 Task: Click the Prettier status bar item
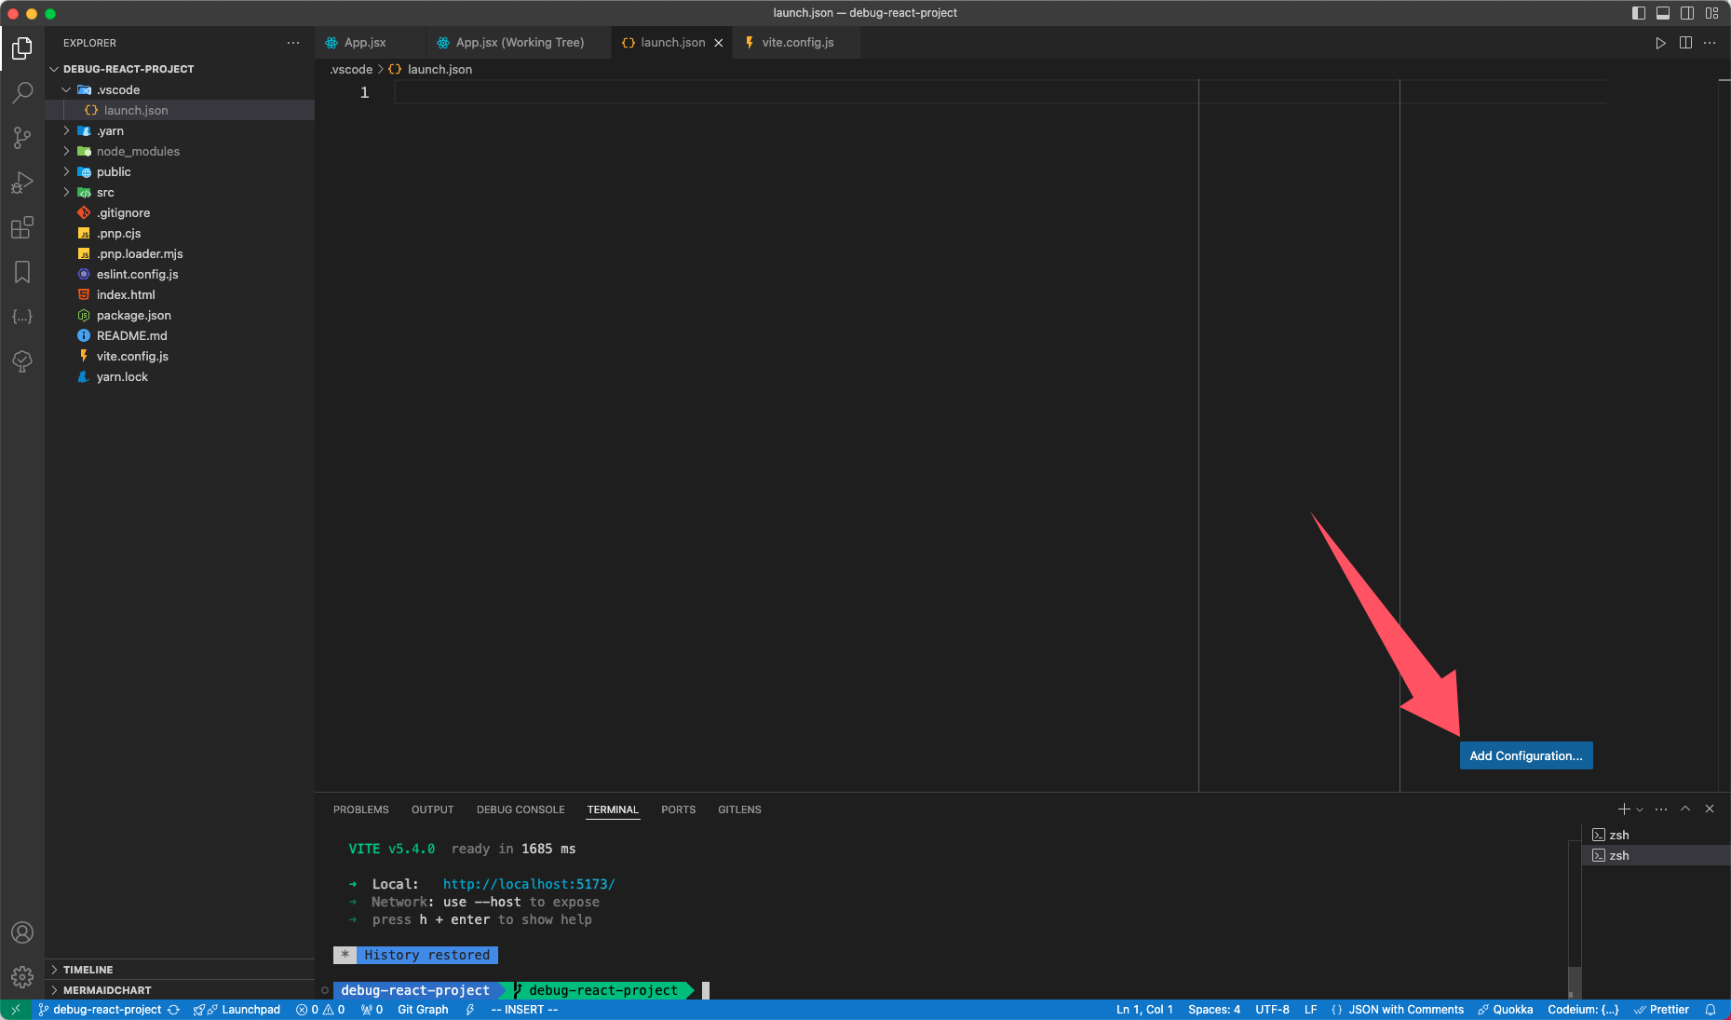[x=1663, y=1009]
